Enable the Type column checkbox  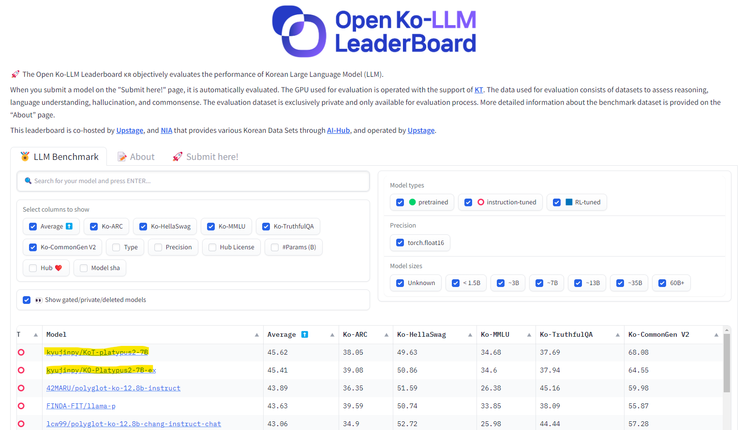point(116,247)
